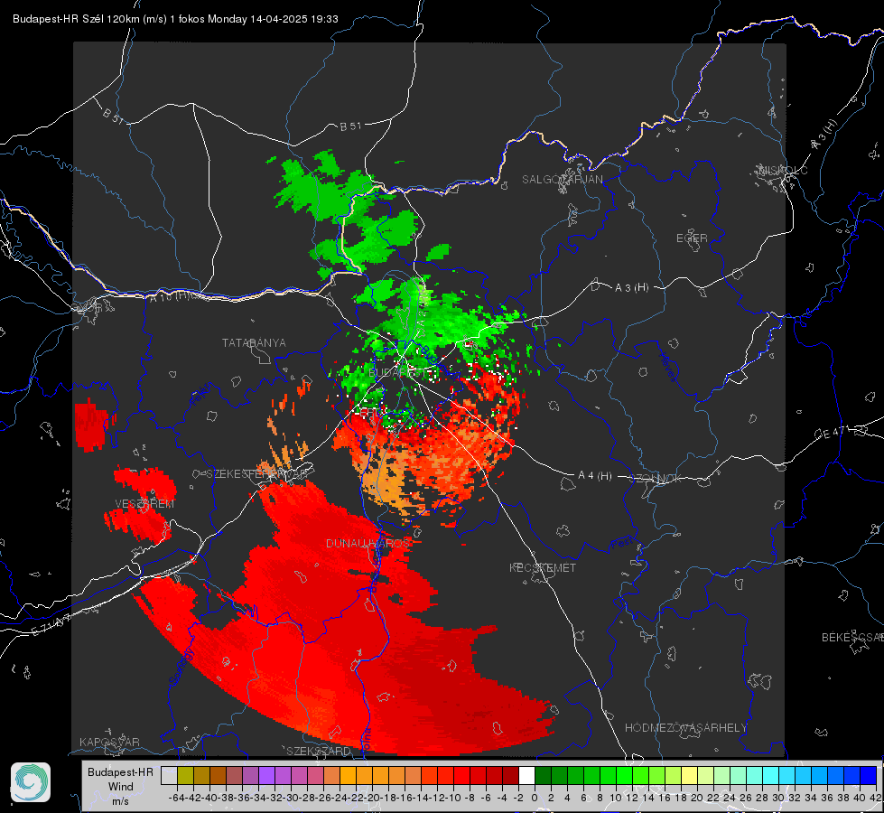Select the radar title text with date 14-04-2025 19:33
Viewport: 884px width, 813px height.
175,19
